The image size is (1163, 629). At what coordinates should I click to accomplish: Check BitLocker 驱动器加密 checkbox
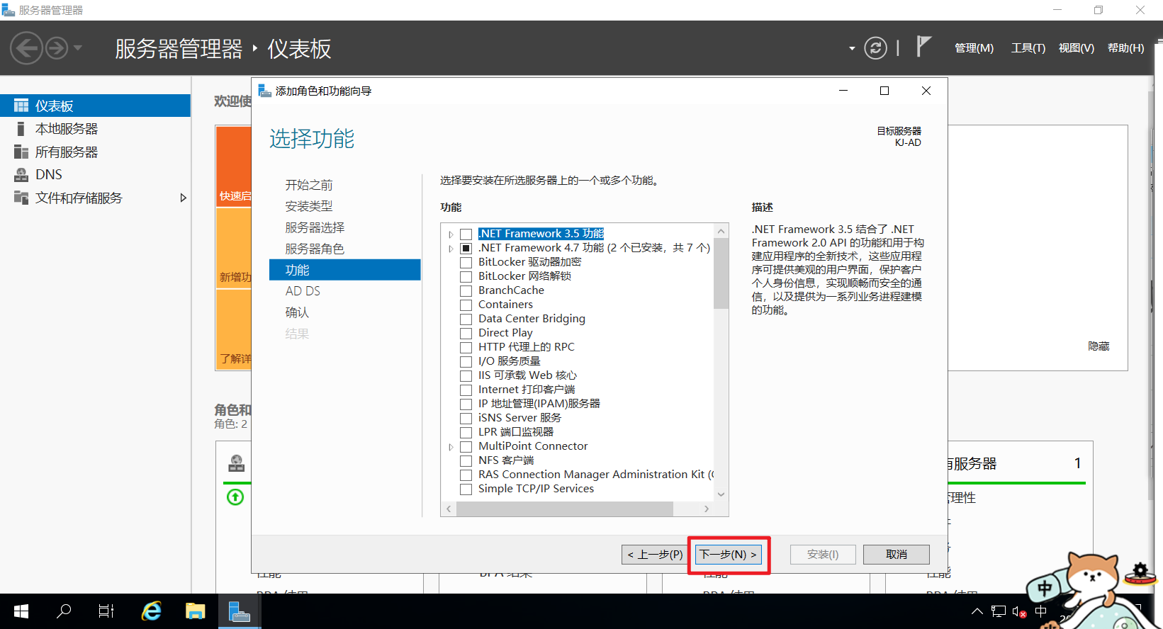coord(466,262)
